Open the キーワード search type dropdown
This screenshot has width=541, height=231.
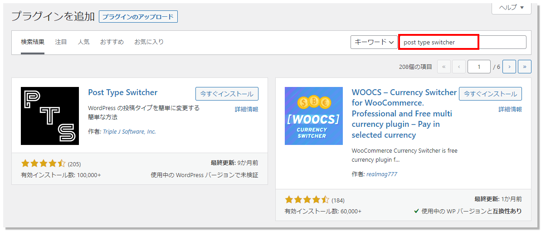pos(374,42)
